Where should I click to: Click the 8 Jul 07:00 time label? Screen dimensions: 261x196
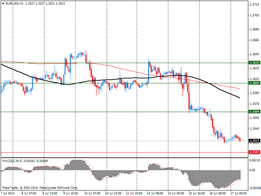pyautogui.click(x=29, y=193)
